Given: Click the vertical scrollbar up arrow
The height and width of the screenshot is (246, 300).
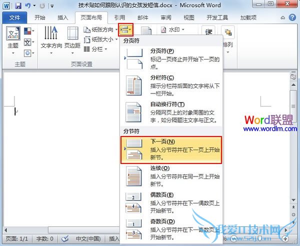Looking at the screenshot, I should coord(293,84).
